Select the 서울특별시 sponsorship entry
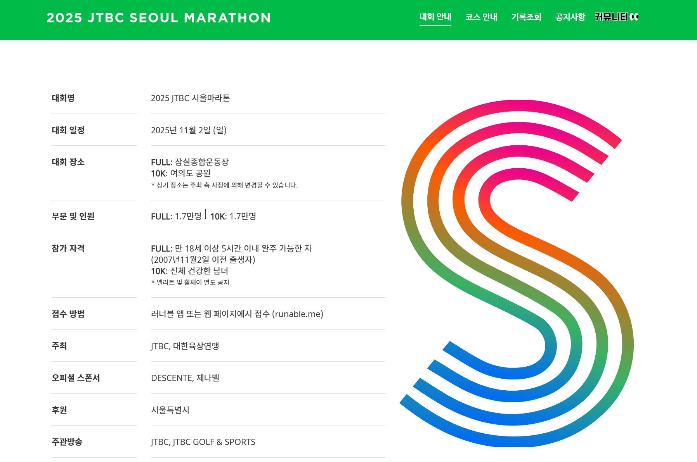The width and height of the screenshot is (697, 462). [170, 410]
